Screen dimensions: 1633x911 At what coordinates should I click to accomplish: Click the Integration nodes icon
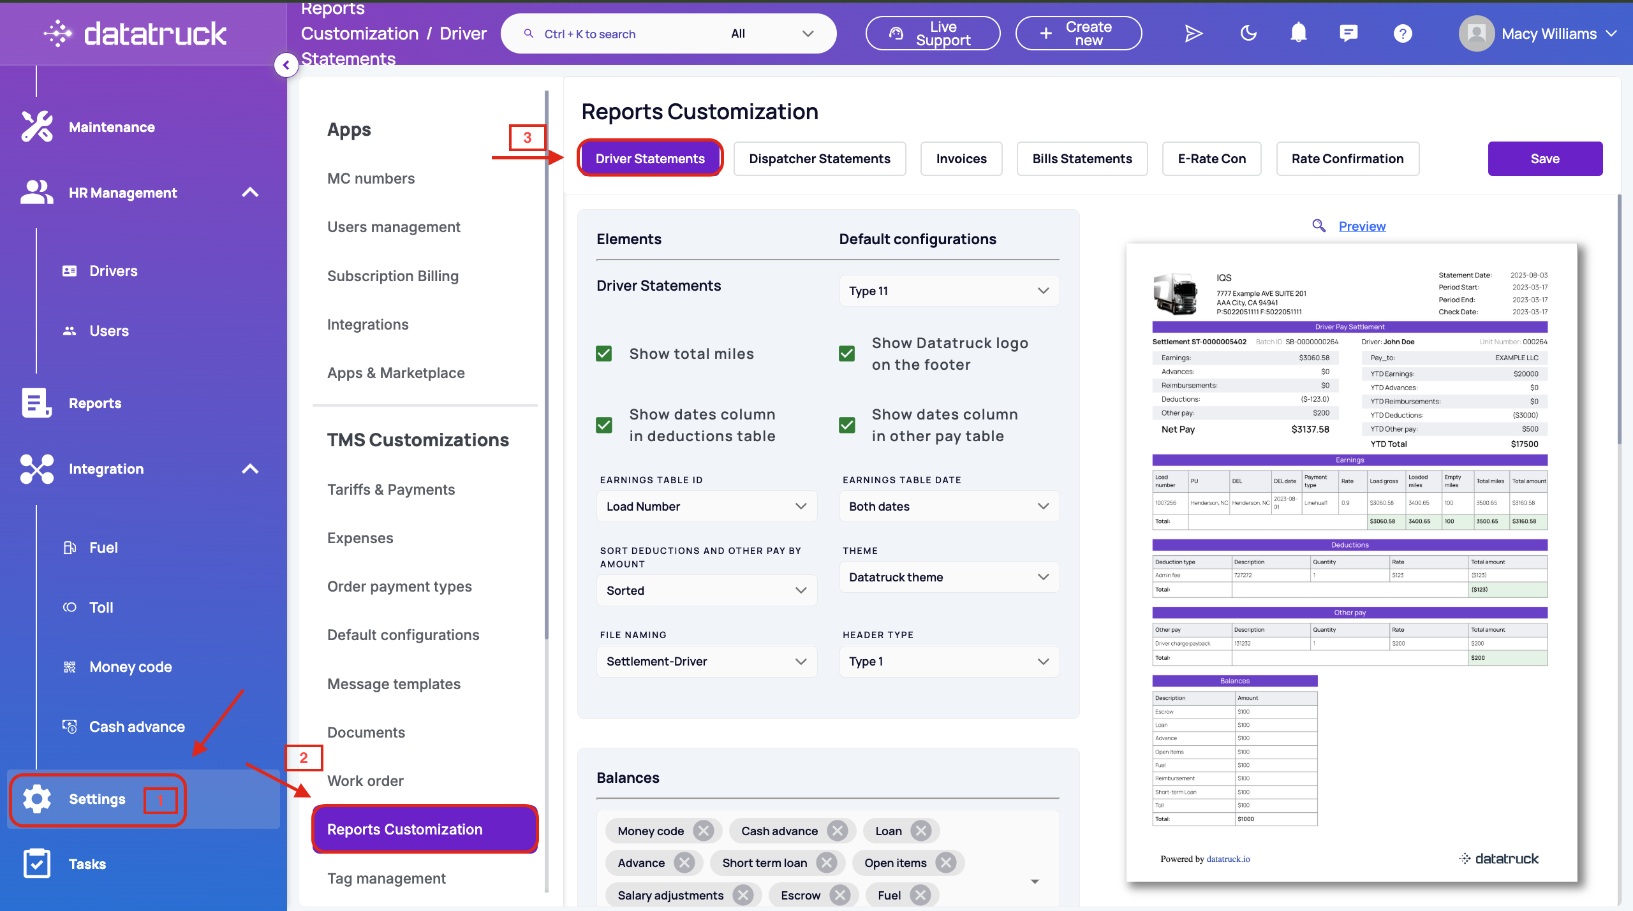37,469
